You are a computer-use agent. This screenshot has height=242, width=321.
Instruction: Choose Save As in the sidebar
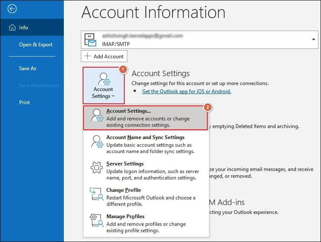(x=28, y=68)
